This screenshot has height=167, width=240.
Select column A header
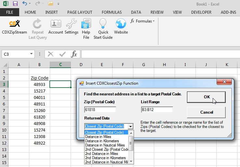(19, 65)
